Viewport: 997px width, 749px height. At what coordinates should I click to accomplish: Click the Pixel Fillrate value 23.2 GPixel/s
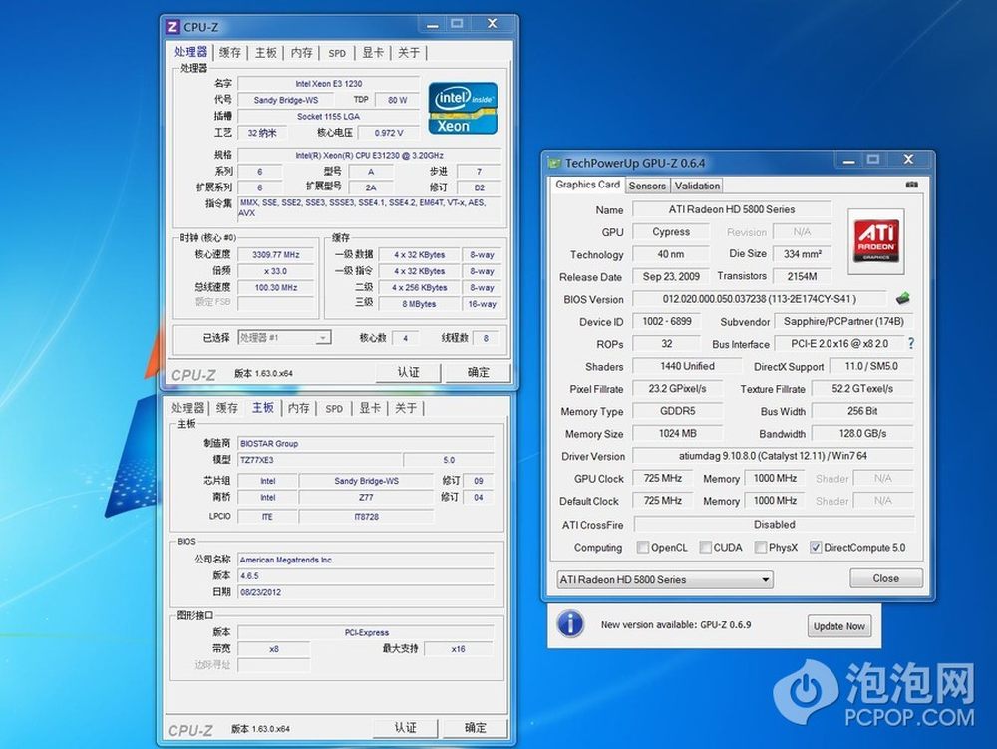[677, 389]
